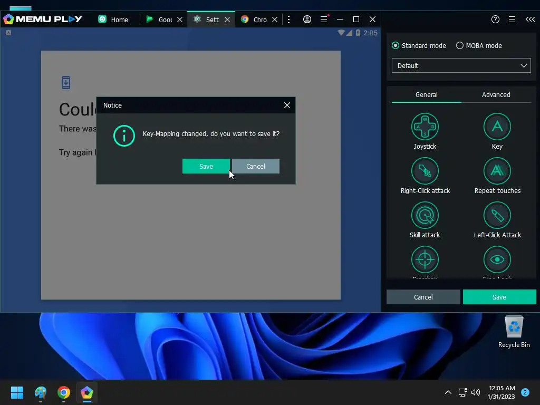The image size is (540, 405).
Task: Click the Android status bar keyboard indicator
Action: 8,33
